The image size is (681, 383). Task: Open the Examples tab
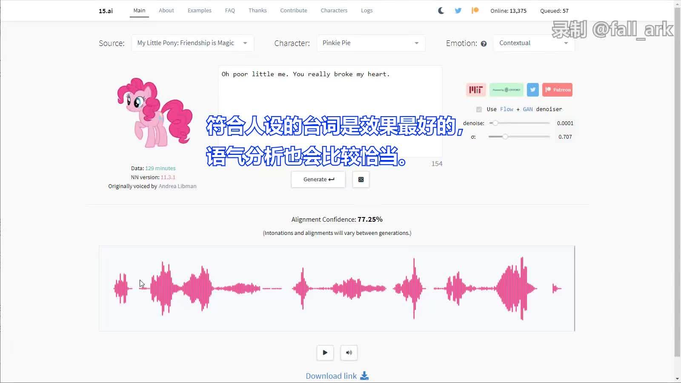coord(200,11)
